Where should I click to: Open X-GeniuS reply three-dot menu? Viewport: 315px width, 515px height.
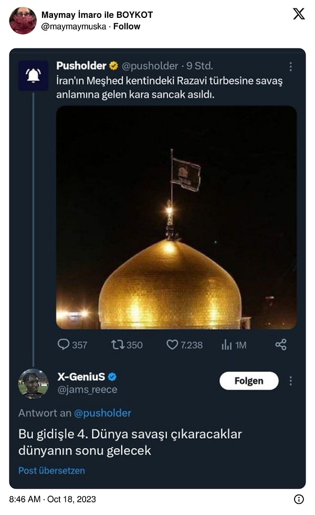(290, 381)
